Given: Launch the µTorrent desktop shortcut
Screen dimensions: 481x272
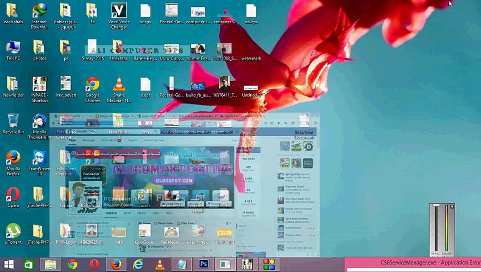Looking at the screenshot, I should point(13,234).
